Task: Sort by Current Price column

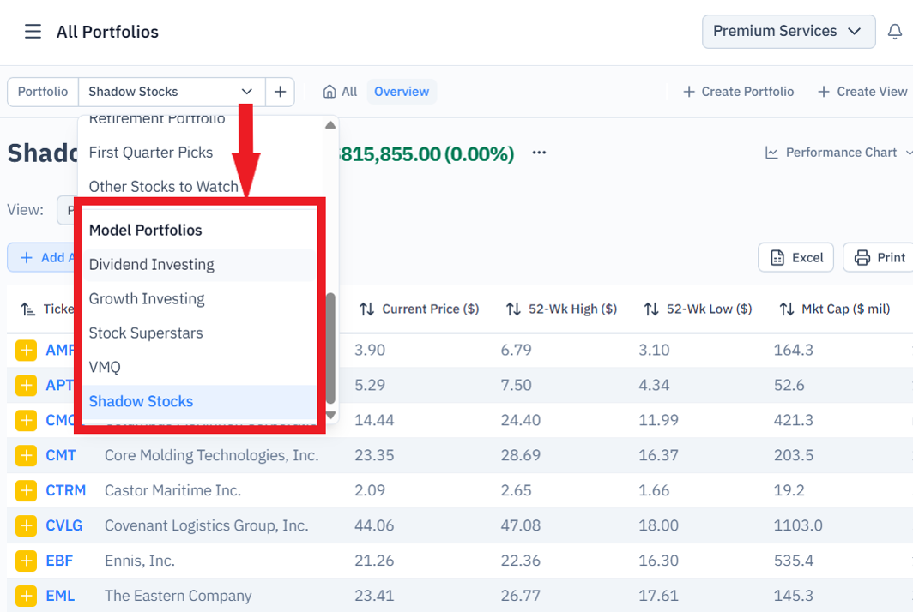Action: 419,309
